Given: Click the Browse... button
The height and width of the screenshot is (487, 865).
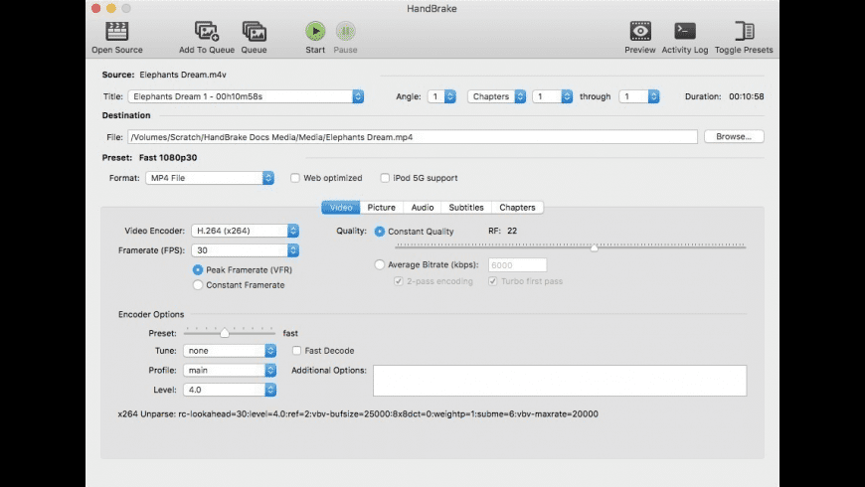Looking at the screenshot, I should point(734,137).
